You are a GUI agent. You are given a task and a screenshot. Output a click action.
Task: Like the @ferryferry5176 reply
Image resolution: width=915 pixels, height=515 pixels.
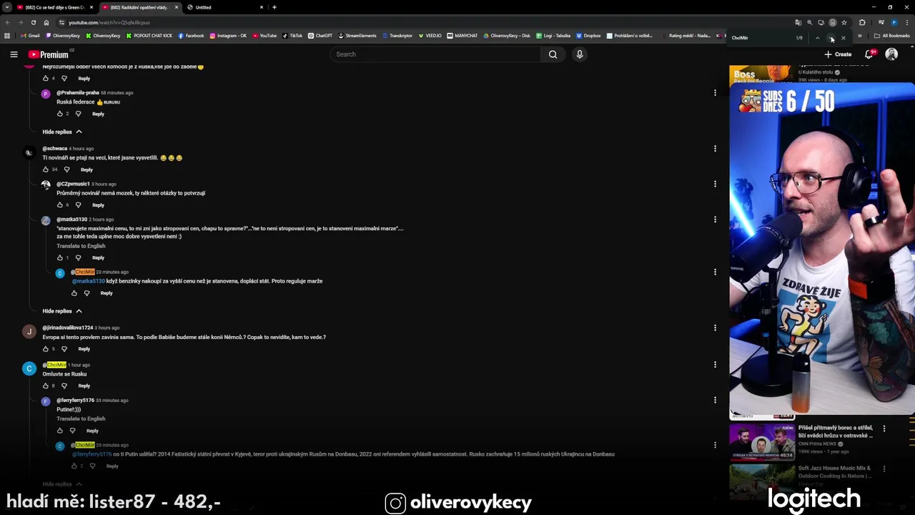(x=60, y=431)
